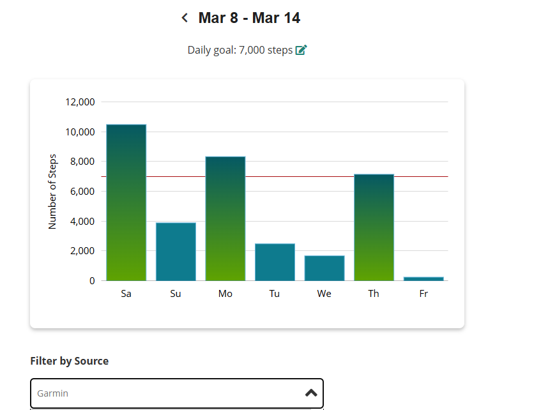Click the edit pencil icon next to daily goal
Image resolution: width=534 pixels, height=410 pixels.
pos(300,49)
